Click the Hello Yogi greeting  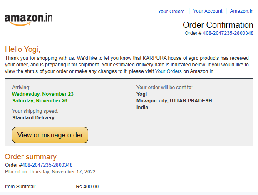(x=22, y=49)
